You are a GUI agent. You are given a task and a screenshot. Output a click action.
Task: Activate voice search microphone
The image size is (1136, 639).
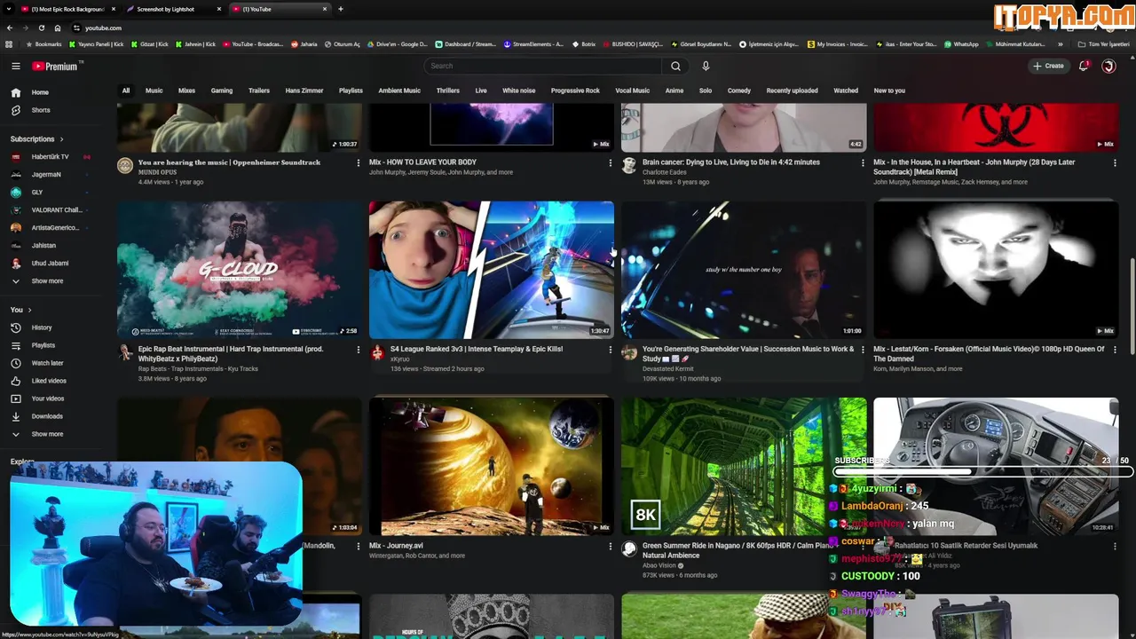pyautogui.click(x=706, y=66)
